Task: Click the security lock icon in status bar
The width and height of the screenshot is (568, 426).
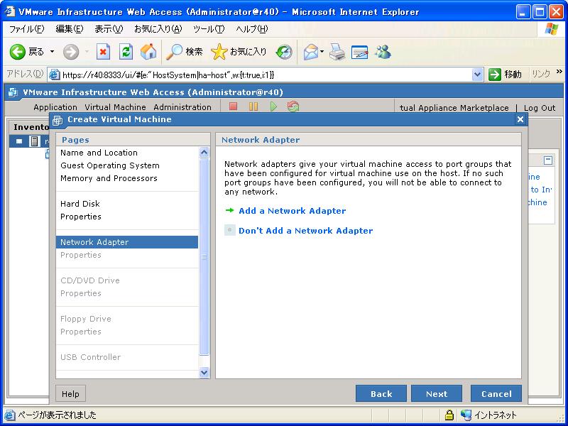Action: pos(449,415)
